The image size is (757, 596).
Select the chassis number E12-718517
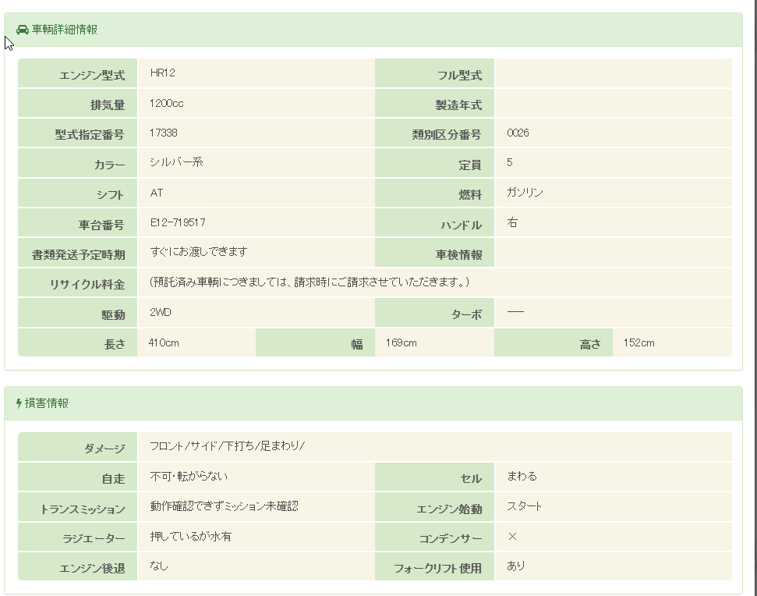[178, 222]
